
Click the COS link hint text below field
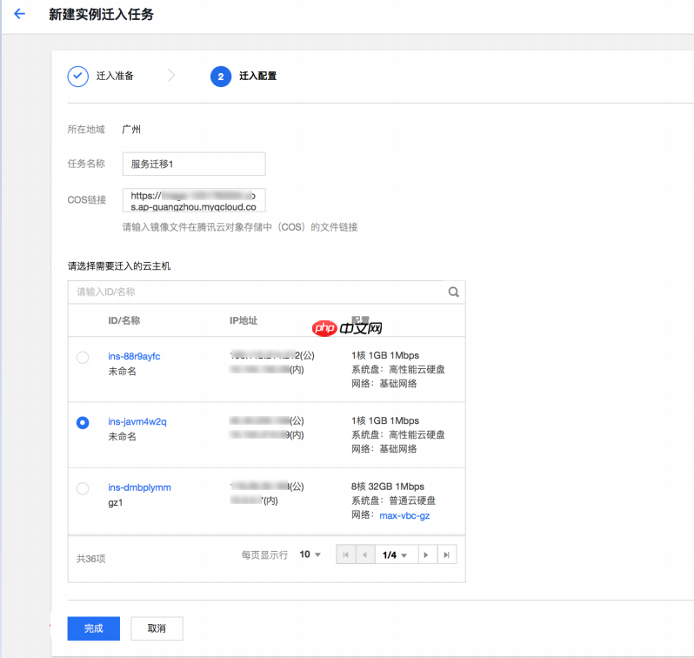pyautogui.click(x=240, y=227)
